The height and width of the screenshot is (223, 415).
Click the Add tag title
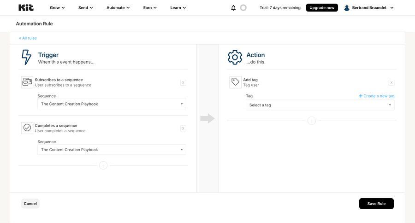click(x=250, y=80)
